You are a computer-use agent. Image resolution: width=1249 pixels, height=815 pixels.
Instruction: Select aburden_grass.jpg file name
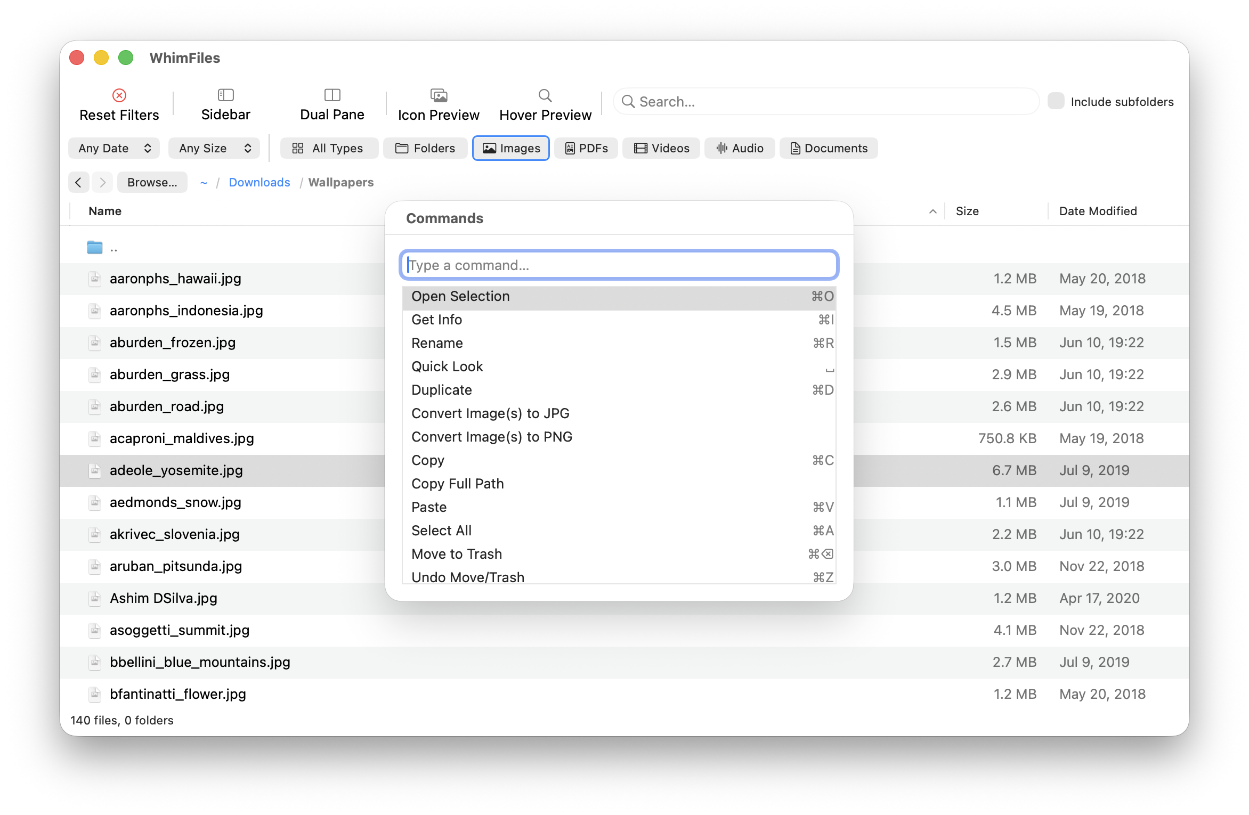[170, 374]
